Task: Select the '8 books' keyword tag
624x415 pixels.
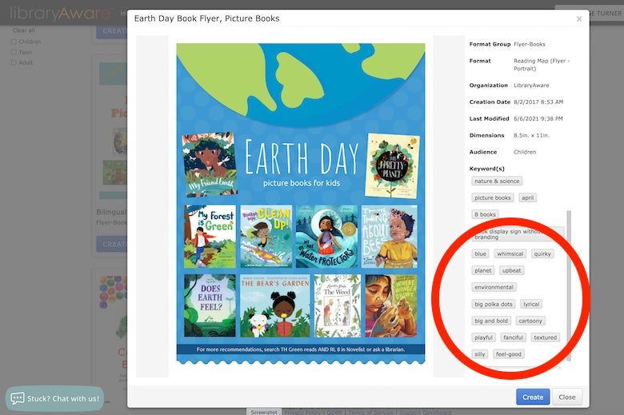Action: point(485,214)
